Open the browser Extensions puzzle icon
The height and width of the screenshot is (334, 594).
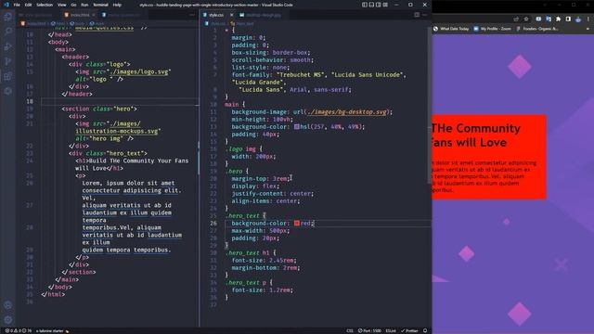558,19
